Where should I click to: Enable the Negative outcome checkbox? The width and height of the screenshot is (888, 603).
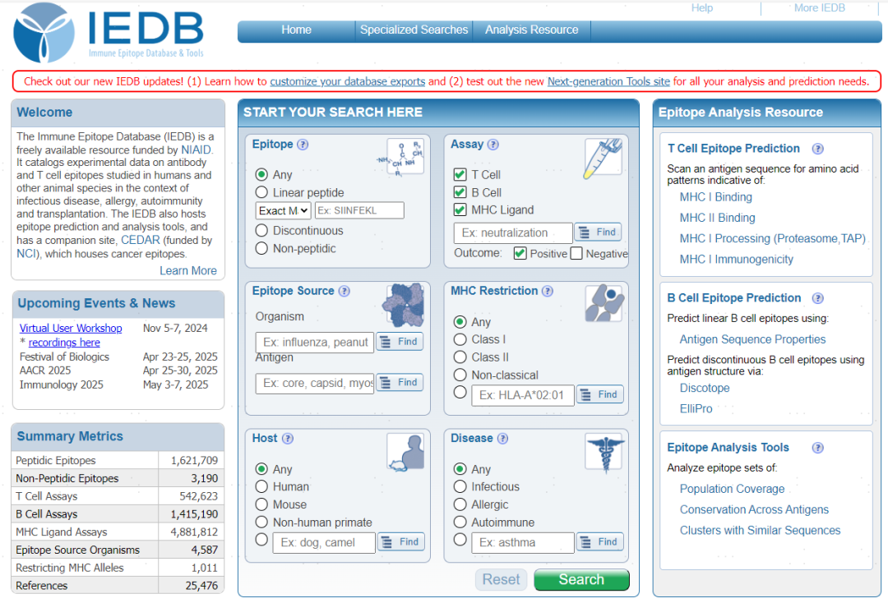tap(576, 254)
